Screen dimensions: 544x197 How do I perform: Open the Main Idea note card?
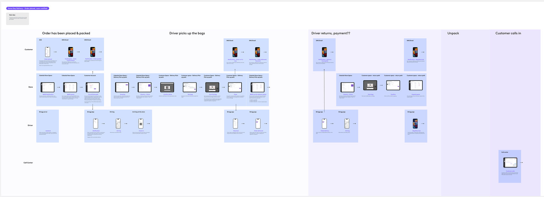click(x=18, y=19)
